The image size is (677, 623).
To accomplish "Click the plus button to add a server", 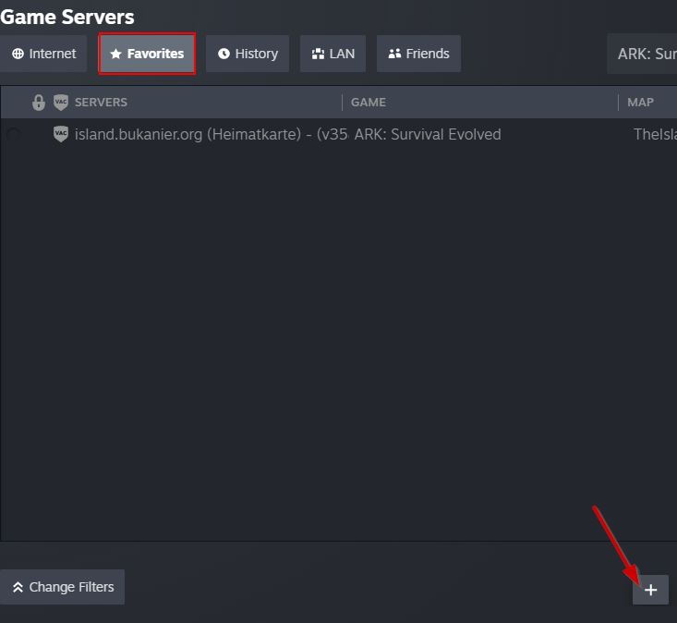I will pyautogui.click(x=650, y=590).
